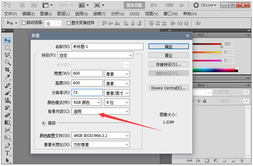Screen dimensions: 253x166
Task: Click the 分辨率(R) field showing 72
Action: click(87, 93)
